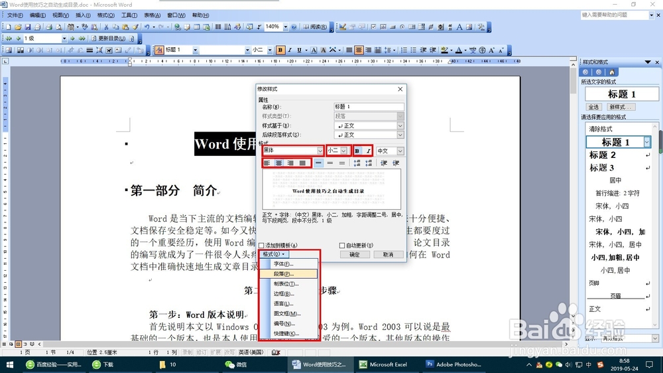Click single line spacing in Modify Style dialog
The width and height of the screenshot is (663, 373).
point(318,163)
